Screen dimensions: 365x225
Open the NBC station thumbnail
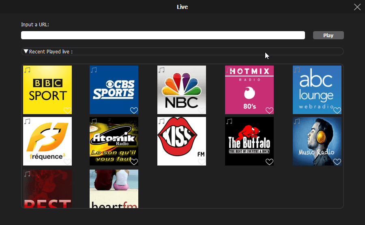(x=182, y=90)
